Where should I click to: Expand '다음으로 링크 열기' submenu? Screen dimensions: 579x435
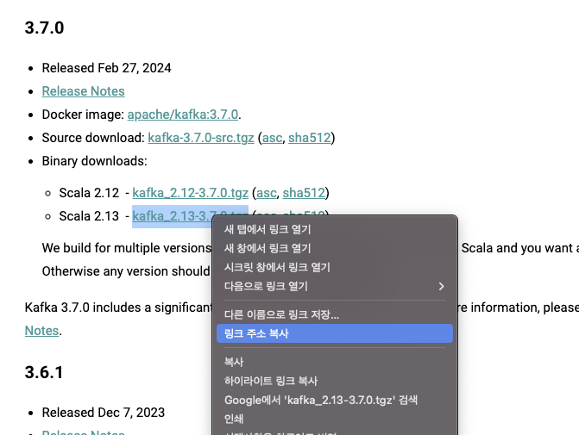click(335, 286)
